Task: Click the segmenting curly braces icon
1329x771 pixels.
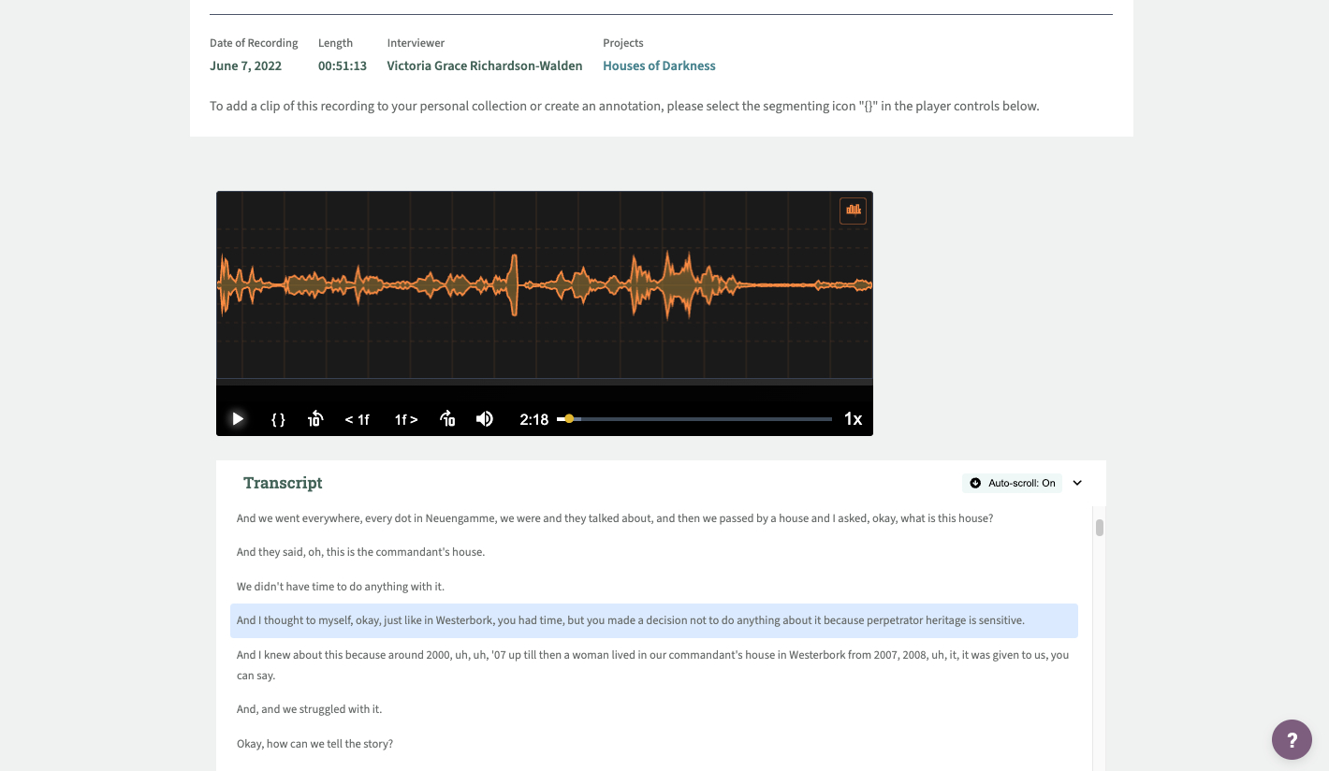Action: tap(278, 419)
